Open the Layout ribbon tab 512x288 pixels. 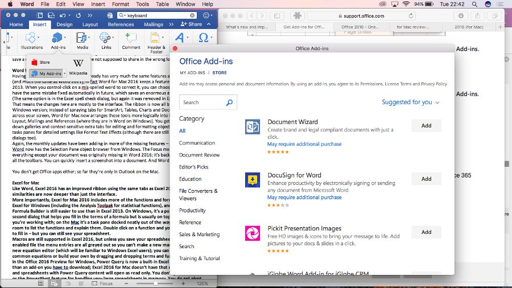[x=90, y=24]
